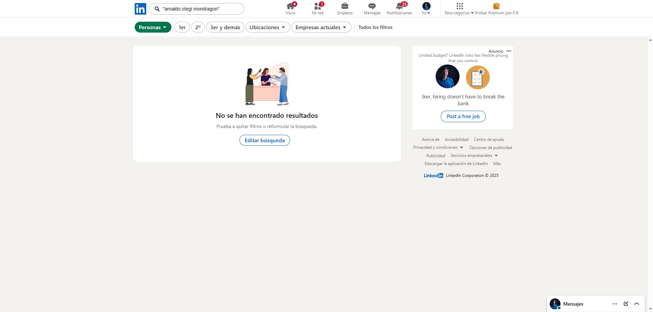
Task: Open Todos los filtros panel
Action: pyautogui.click(x=375, y=27)
